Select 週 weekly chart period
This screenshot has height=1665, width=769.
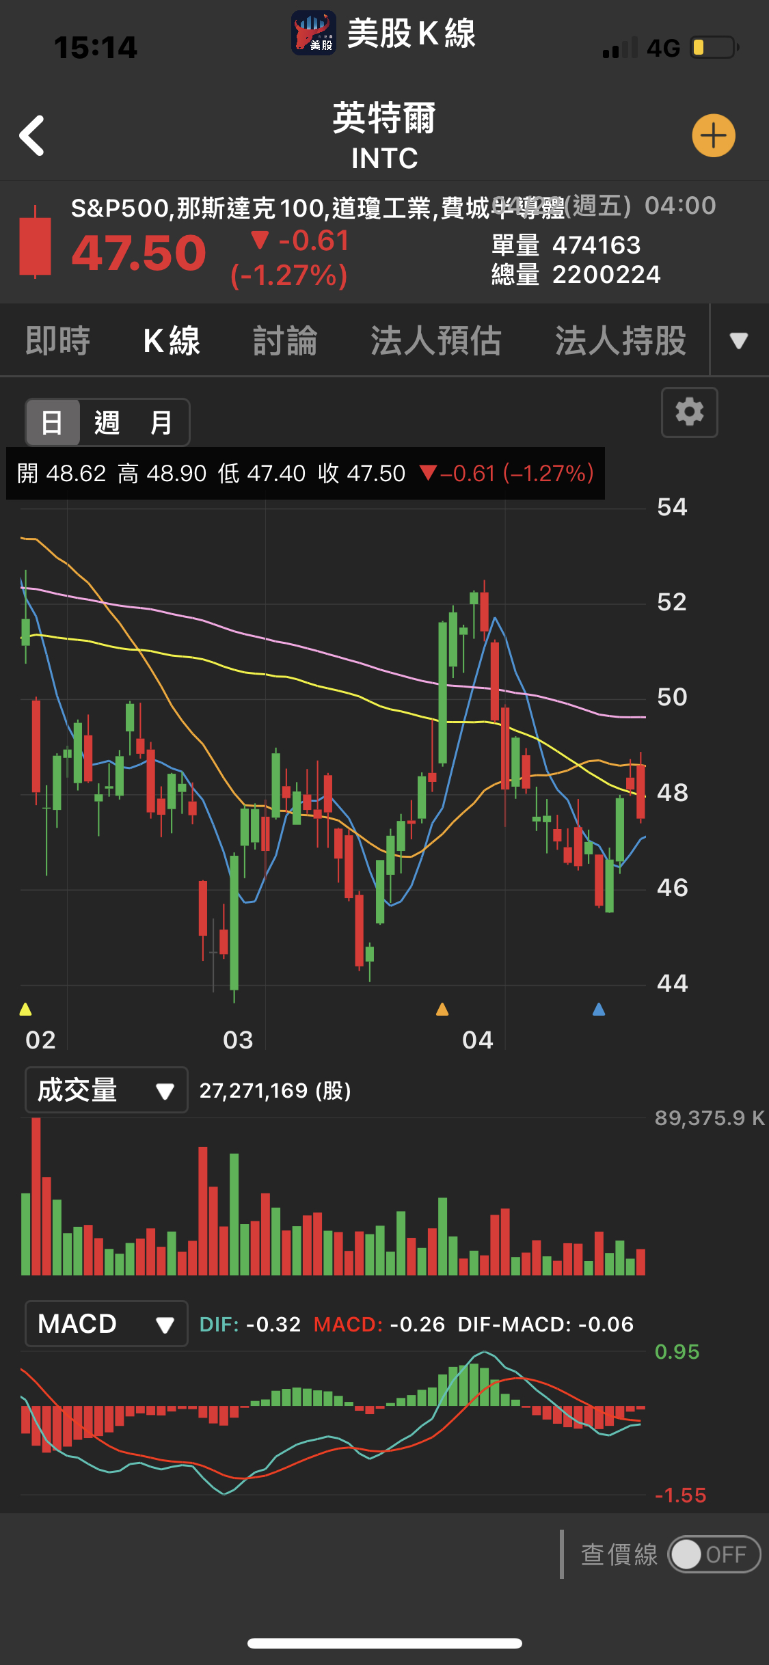(x=107, y=422)
